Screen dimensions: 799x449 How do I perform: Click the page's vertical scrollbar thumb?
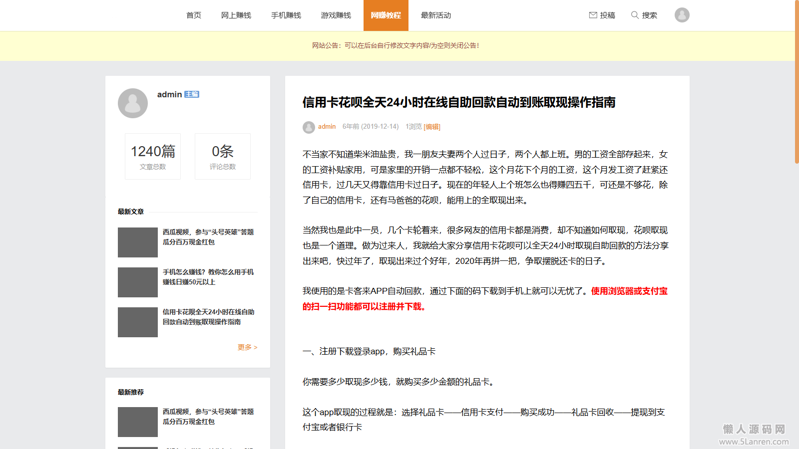797,82
